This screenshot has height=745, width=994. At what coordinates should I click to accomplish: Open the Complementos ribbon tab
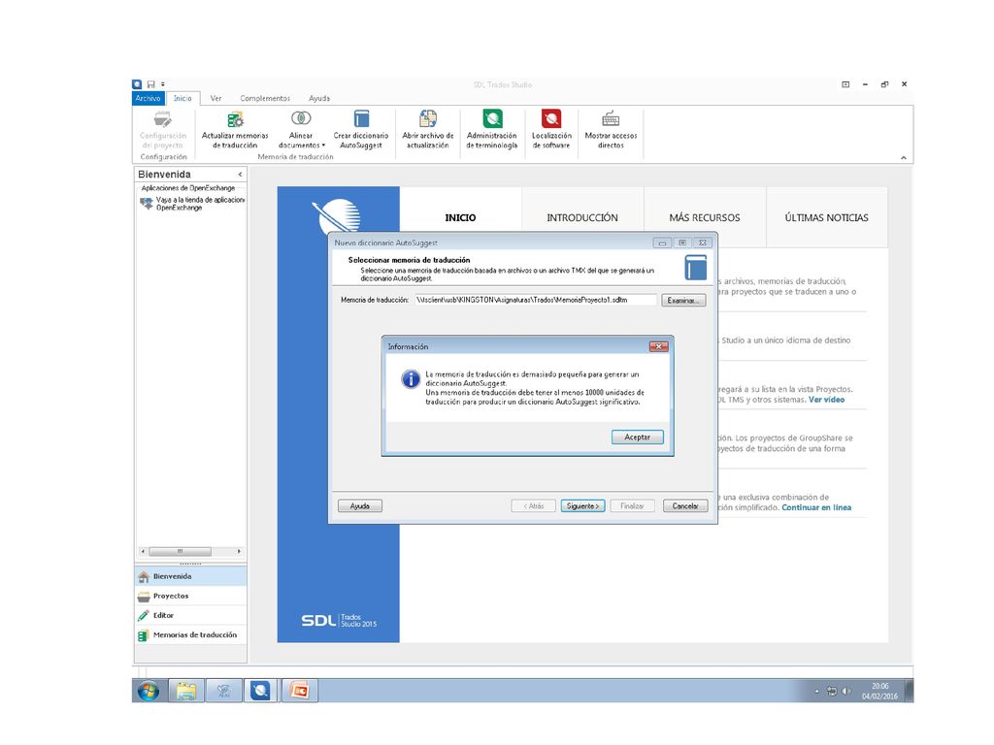point(264,98)
